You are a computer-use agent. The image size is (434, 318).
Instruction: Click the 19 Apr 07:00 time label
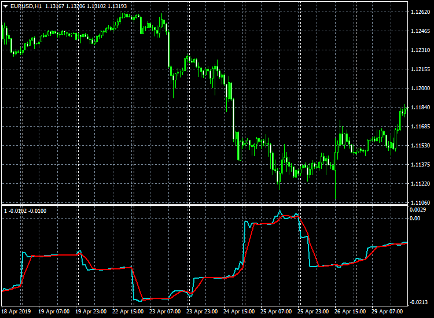click(x=54, y=312)
